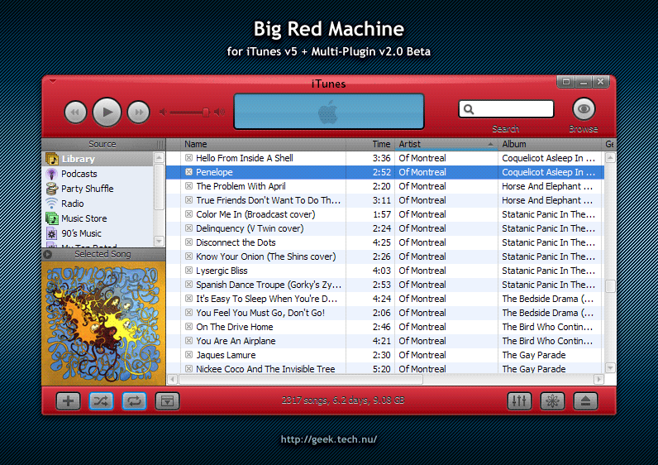
Task: Skip forward to the next track
Action: [139, 113]
